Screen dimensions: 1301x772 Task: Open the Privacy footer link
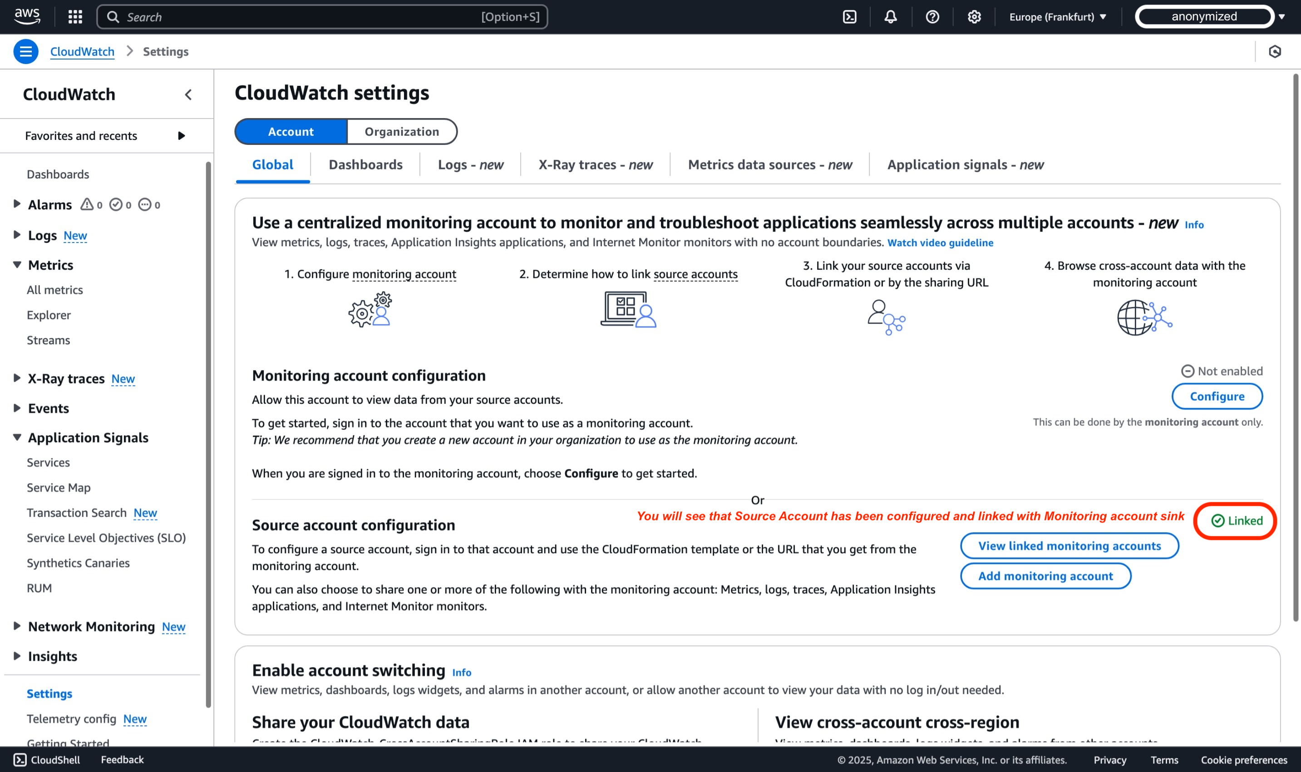(1109, 760)
